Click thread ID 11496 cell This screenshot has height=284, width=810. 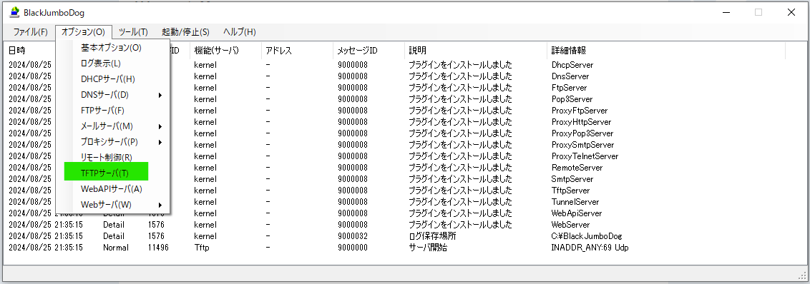coord(158,248)
